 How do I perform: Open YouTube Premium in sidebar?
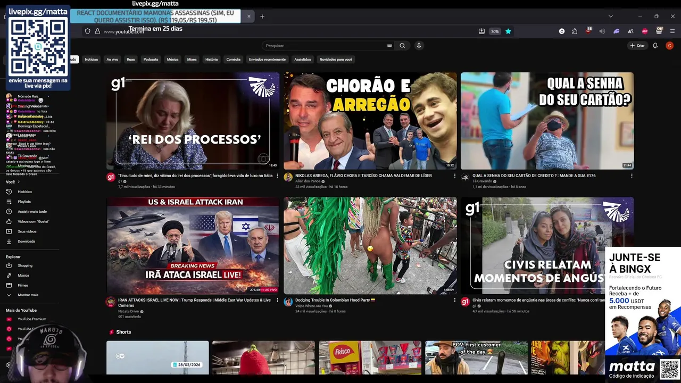coord(31,319)
